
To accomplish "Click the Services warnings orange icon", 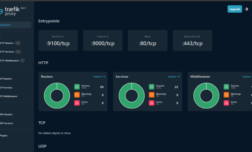I will coord(152,95).
